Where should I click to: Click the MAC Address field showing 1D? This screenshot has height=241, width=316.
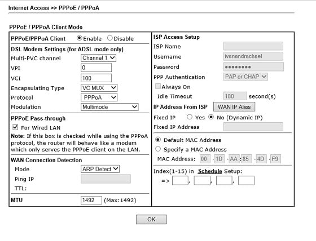coord(219,159)
